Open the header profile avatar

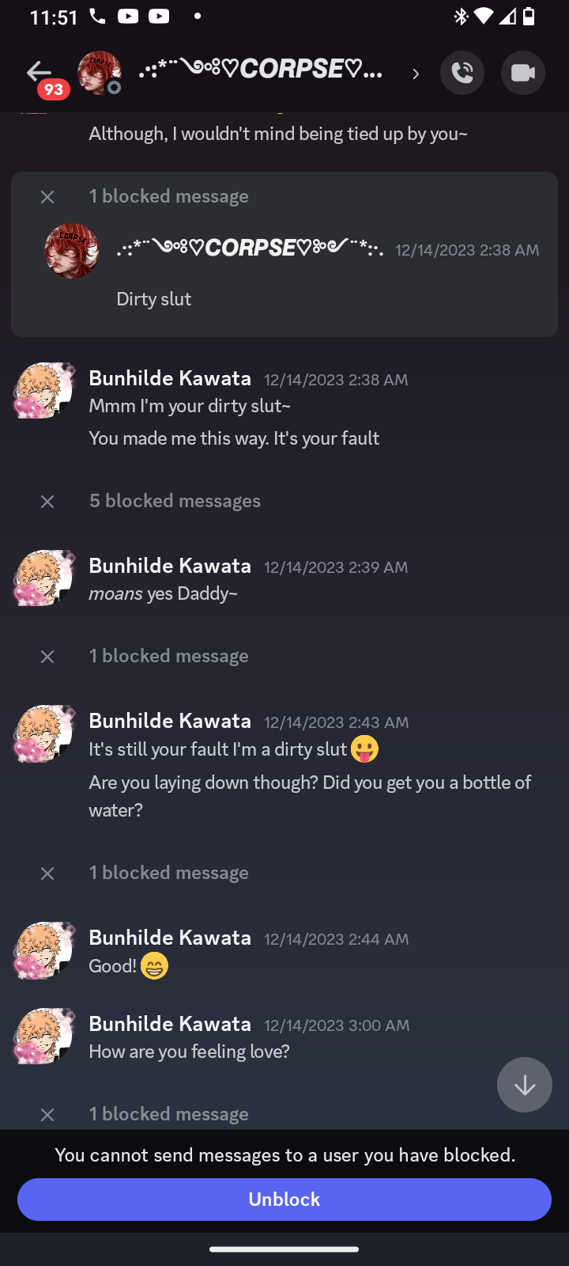coord(99,73)
